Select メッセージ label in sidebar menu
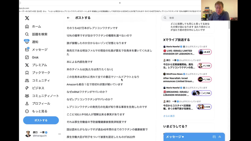Image resolution: width=251 pixels, height=141 pixels. point(40,50)
